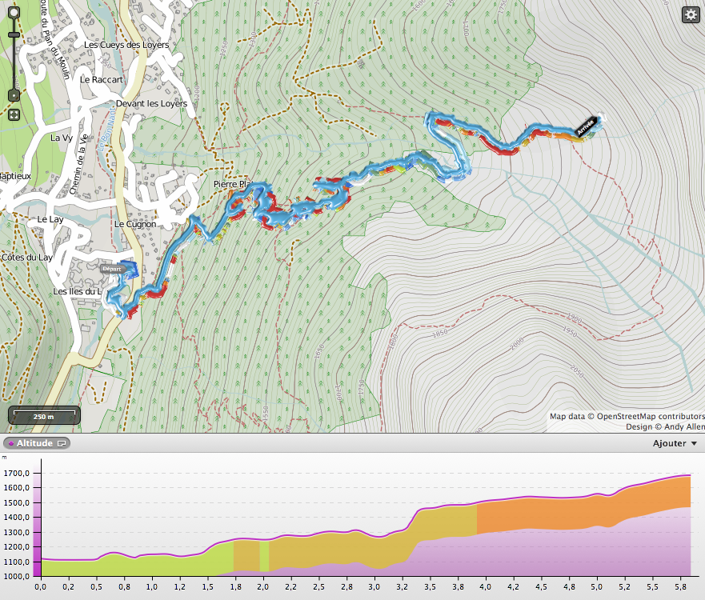Click the map zoom slider handle
The height and width of the screenshot is (600, 705).
click(14, 35)
